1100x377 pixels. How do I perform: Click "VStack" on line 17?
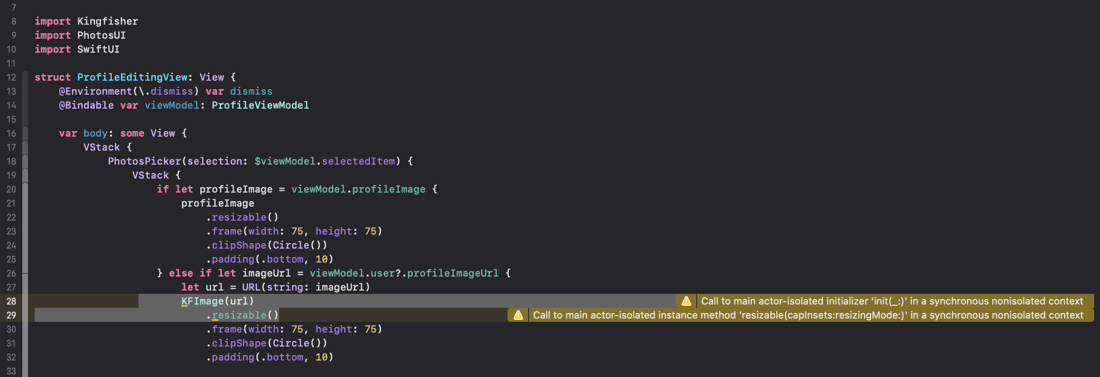102,148
